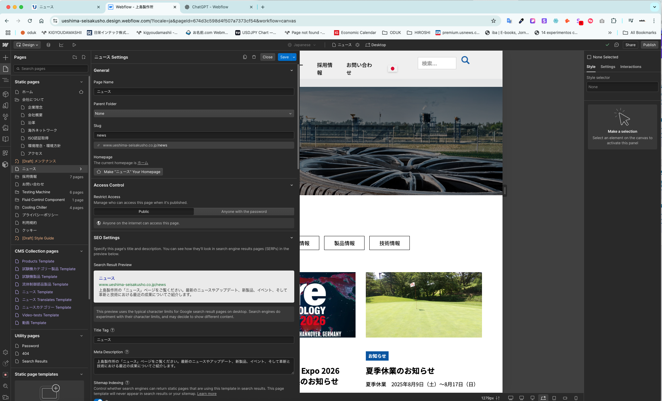Open the Assets image panel
The height and width of the screenshot is (401, 662).
pos(5,128)
